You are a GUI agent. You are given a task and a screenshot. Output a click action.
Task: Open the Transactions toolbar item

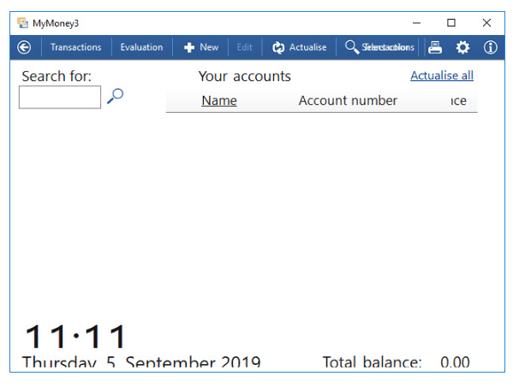[x=76, y=48]
